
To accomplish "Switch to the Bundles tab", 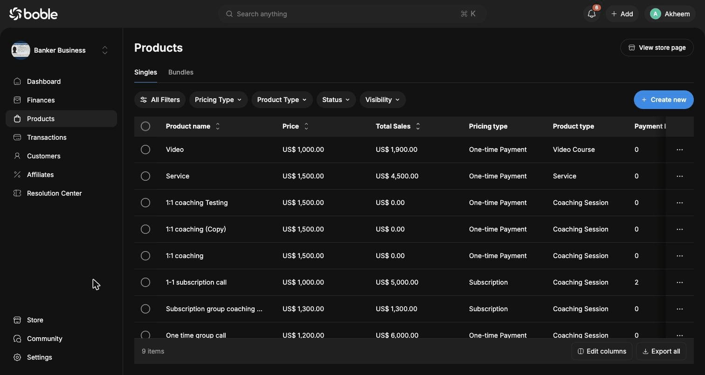I will [181, 72].
